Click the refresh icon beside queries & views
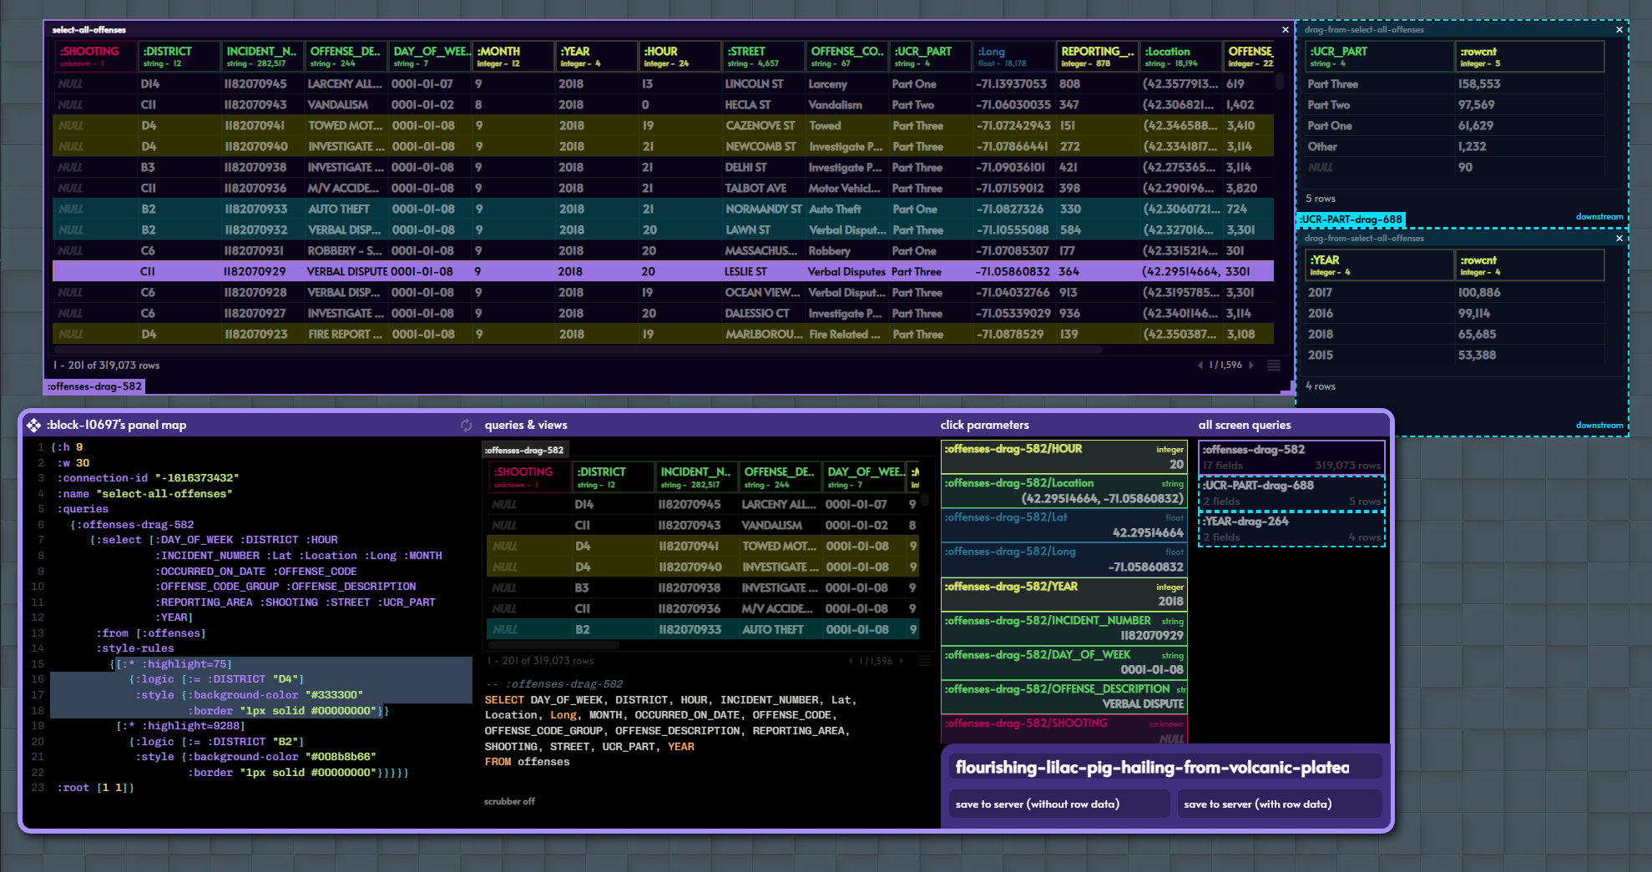 coord(467,425)
